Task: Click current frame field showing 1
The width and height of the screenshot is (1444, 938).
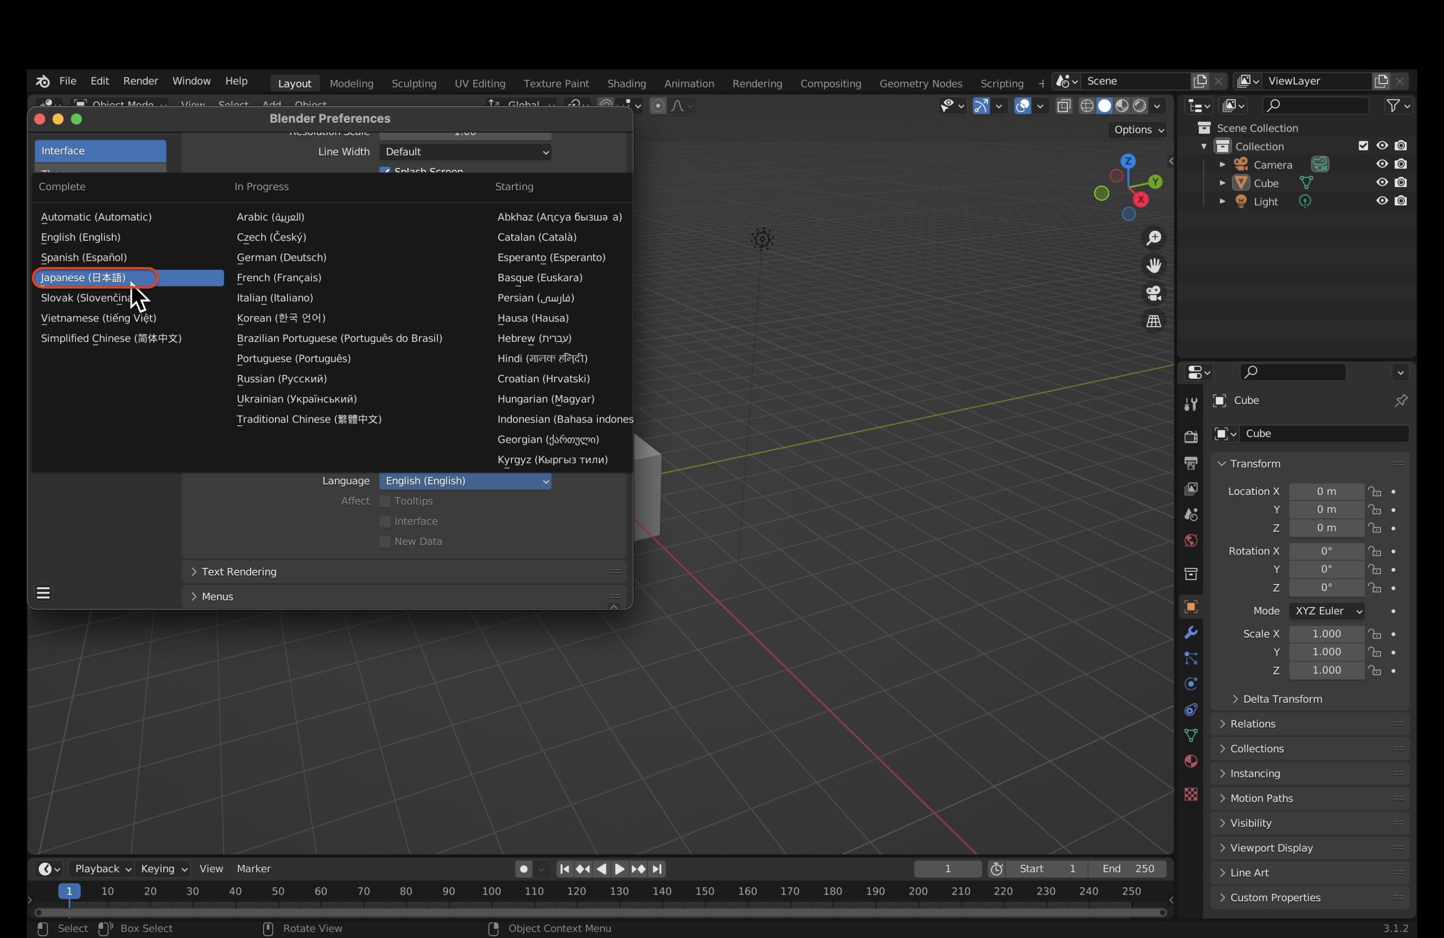Action: (x=947, y=869)
